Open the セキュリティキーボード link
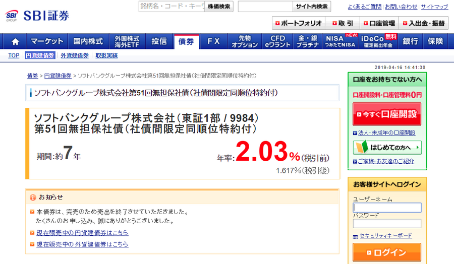Image resolution: width=454 pixels, height=264 pixels. click(386, 236)
